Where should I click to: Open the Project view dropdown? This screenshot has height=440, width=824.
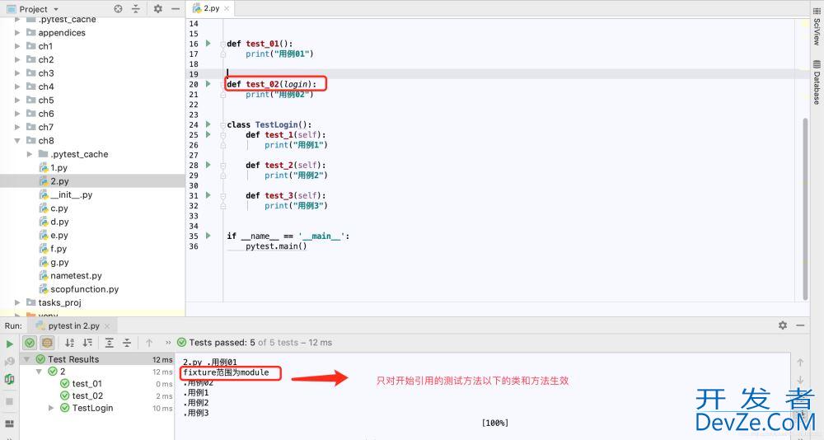[56, 9]
